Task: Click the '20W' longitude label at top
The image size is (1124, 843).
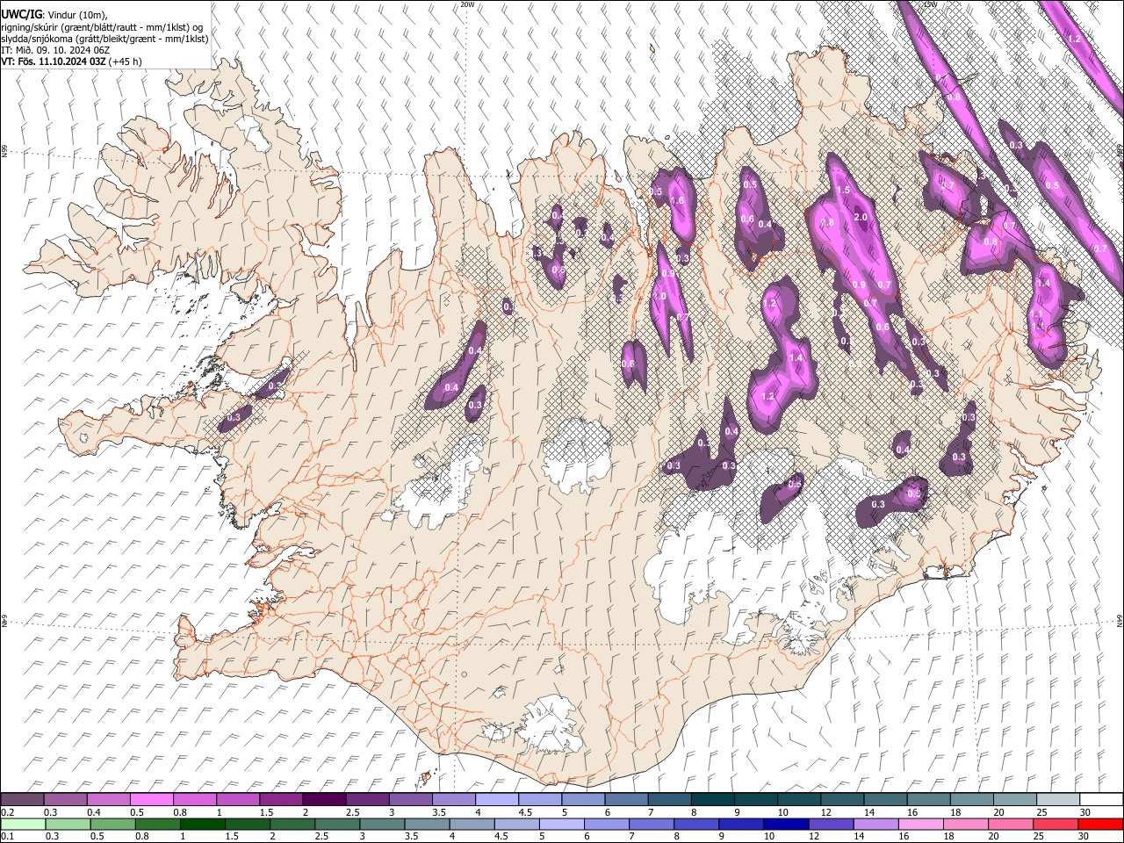Action: (467, 4)
